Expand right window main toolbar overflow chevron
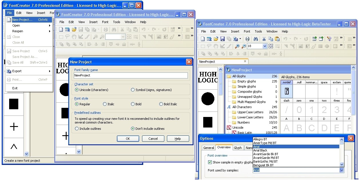Viewport: 359px width, 180px height. click(341, 38)
